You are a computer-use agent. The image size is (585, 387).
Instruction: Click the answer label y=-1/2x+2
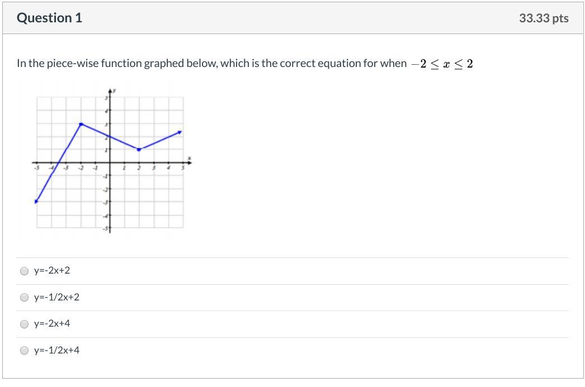click(56, 298)
